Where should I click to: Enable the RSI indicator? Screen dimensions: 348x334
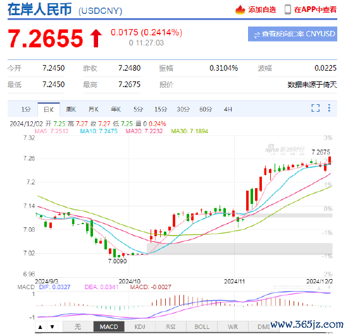click(x=171, y=326)
